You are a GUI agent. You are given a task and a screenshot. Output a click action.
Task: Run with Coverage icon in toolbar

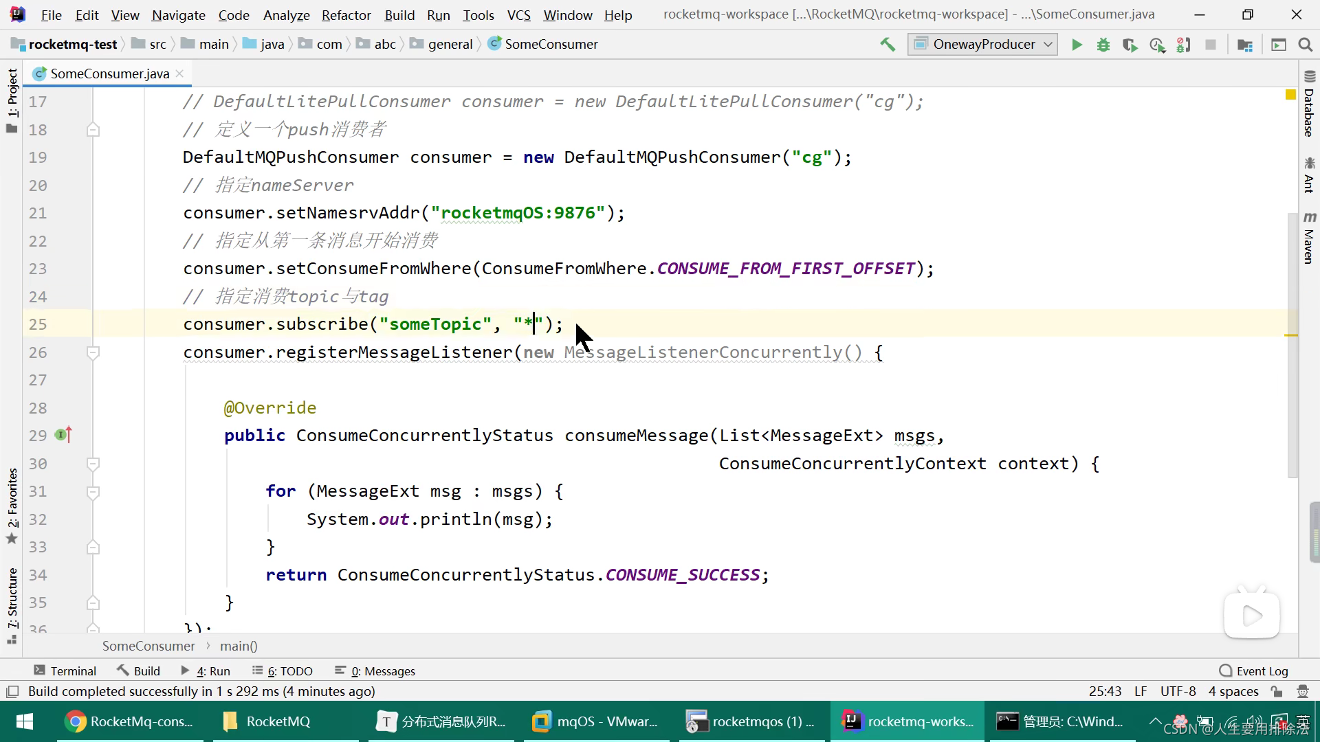(x=1130, y=45)
